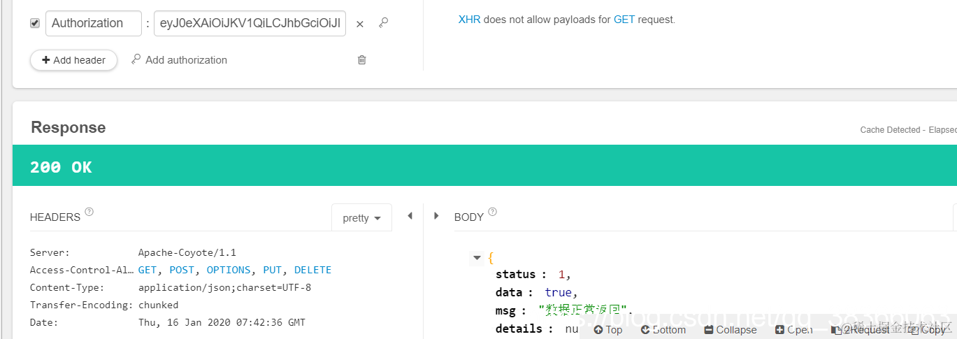Click OPTIONS in Access-Control header value
Screen dimensions: 957x339
click(229, 270)
